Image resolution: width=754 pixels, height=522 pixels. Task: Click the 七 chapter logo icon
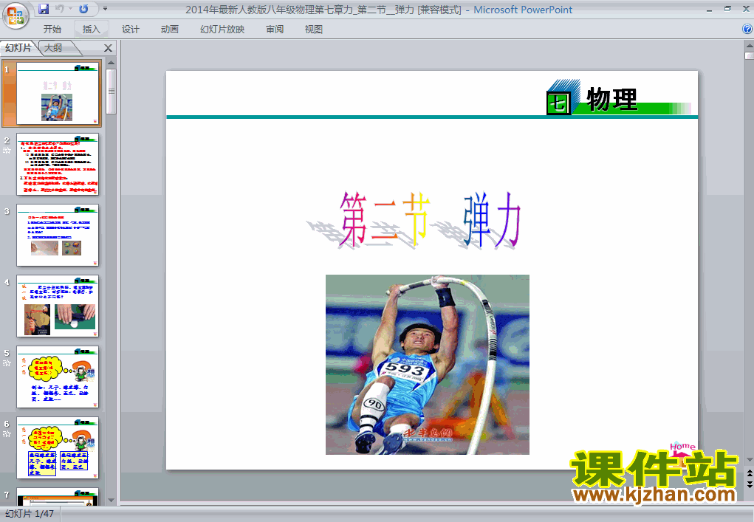[x=558, y=103]
